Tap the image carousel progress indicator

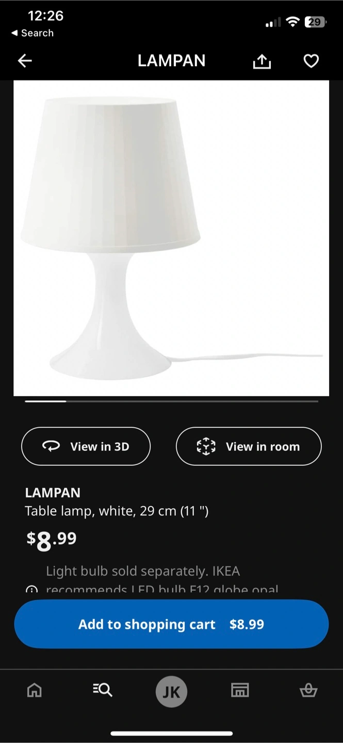tap(171, 401)
